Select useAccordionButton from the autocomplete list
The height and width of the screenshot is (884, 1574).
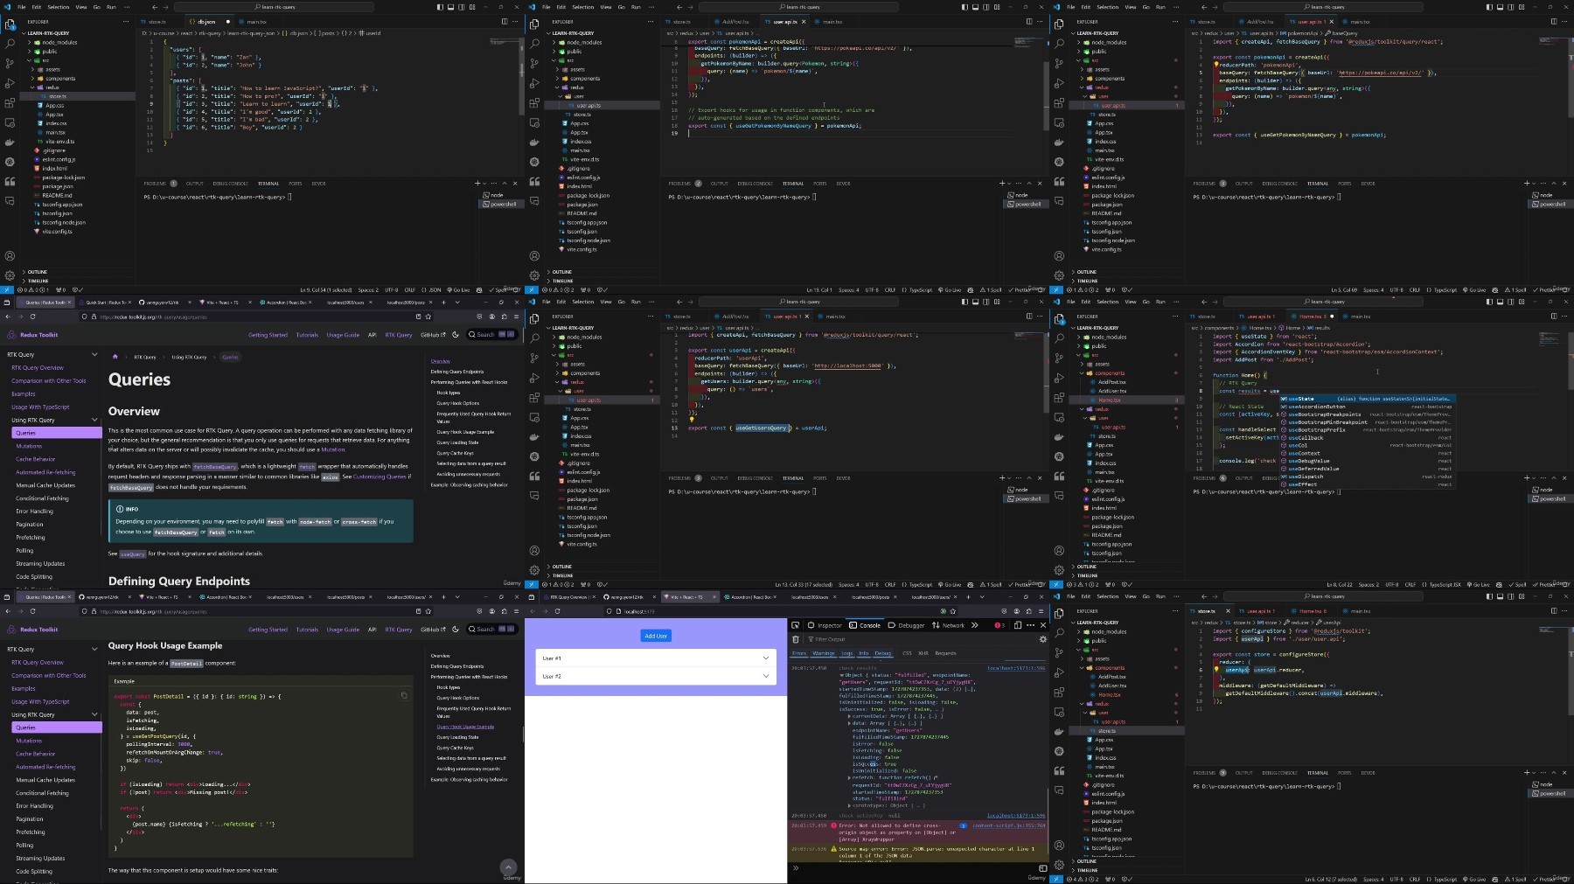(1316, 407)
